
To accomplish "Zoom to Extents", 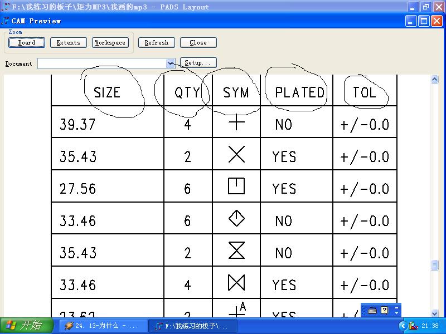I will [x=68, y=43].
